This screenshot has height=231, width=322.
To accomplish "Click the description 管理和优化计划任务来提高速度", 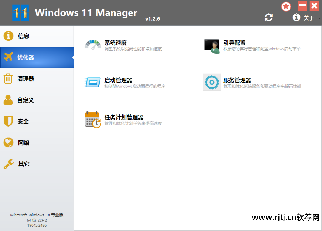I will click(133, 123).
